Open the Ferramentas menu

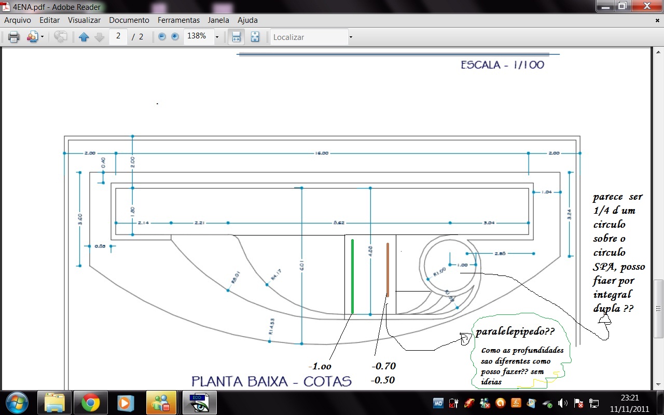coord(178,20)
